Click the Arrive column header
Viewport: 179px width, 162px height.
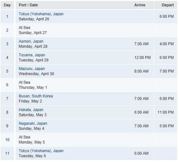[x=140, y=5]
